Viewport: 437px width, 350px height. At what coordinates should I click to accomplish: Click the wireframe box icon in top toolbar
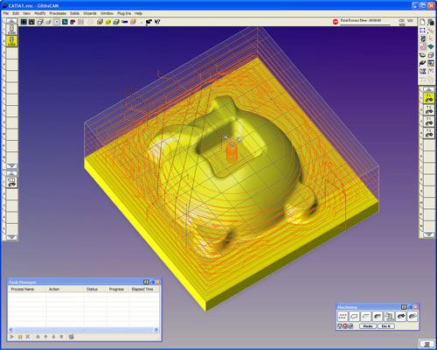pyautogui.click(x=40, y=22)
